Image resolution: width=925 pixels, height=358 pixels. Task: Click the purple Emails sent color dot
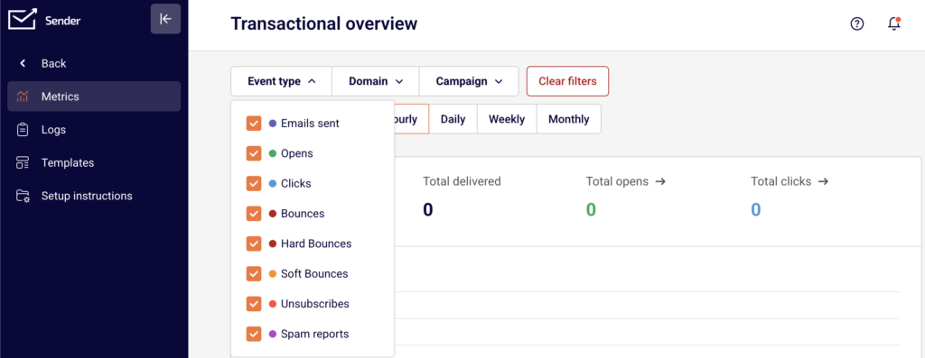[273, 124]
